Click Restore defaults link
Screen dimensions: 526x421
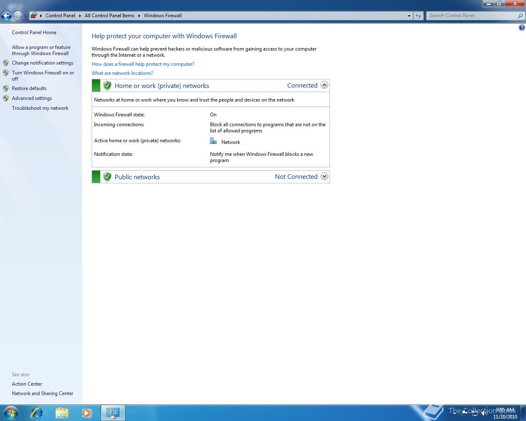pos(29,88)
